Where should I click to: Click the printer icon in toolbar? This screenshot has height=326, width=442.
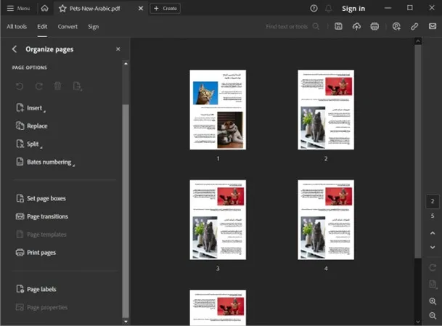pos(375,26)
